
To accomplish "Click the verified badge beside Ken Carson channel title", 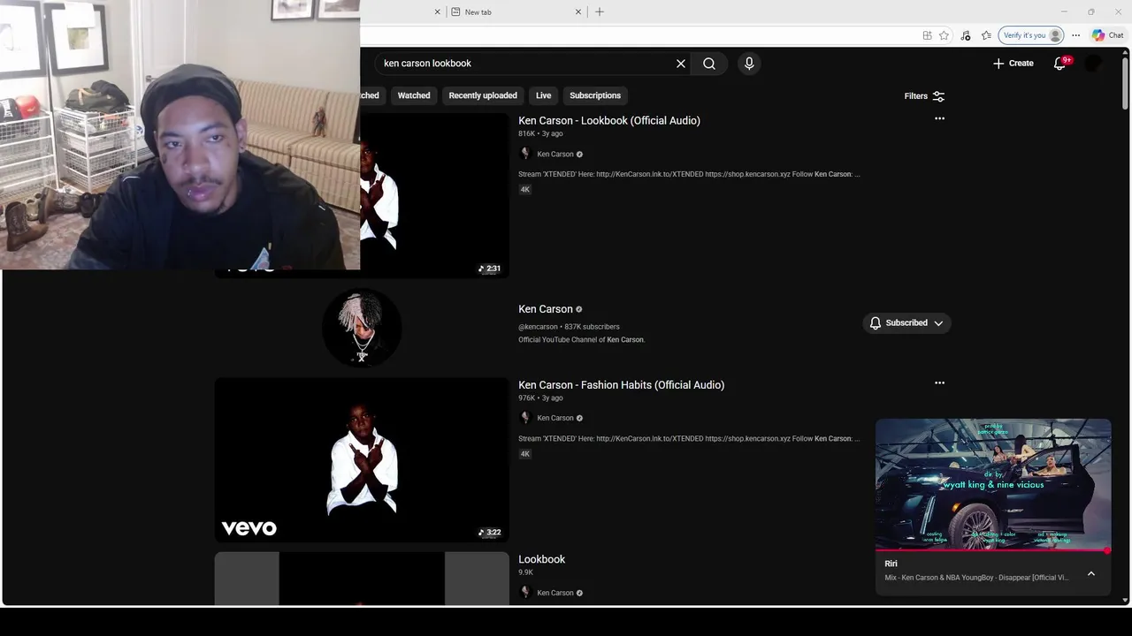I will pos(579,309).
